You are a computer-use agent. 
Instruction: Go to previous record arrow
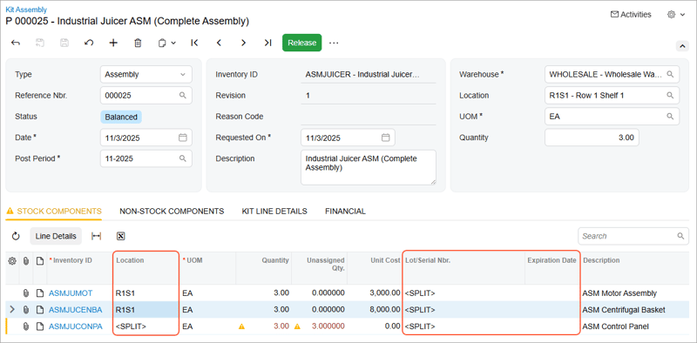click(x=219, y=43)
